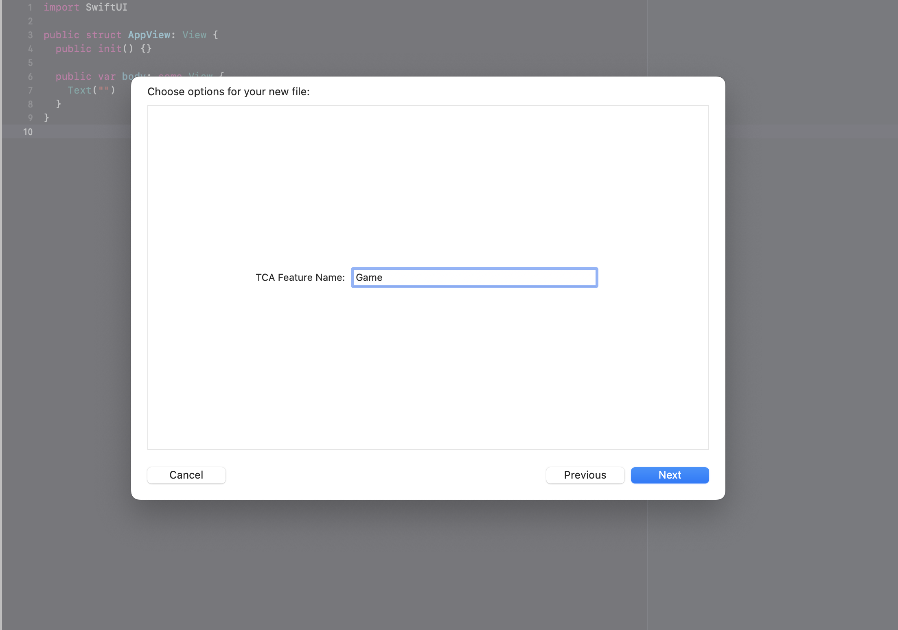Focus the TCA Feature Name field
Image resolution: width=898 pixels, height=630 pixels.
click(x=474, y=278)
